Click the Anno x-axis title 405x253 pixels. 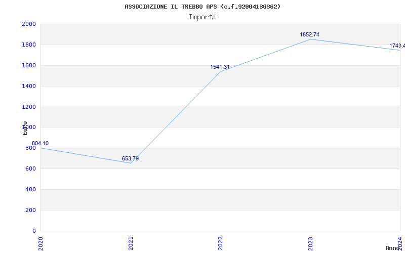tap(393, 248)
